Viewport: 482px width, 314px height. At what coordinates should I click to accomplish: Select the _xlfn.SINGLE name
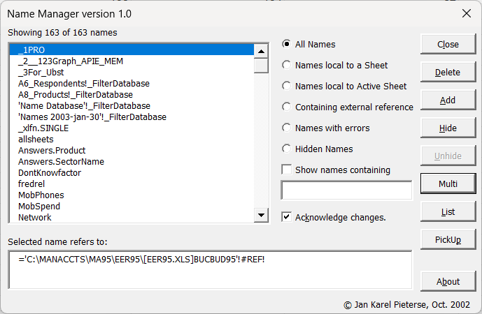pos(132,128)
